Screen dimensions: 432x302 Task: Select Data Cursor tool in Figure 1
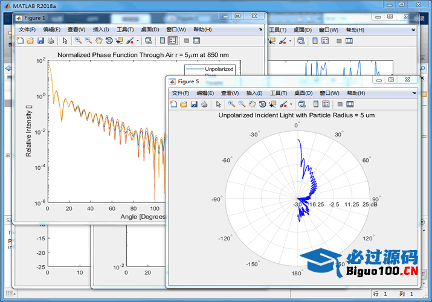click(119, 40)
